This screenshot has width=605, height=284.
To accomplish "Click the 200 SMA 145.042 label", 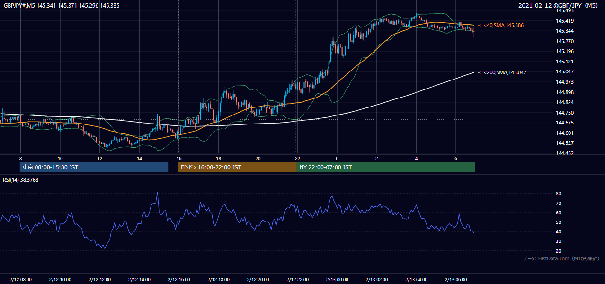I will tap(502, 72).
